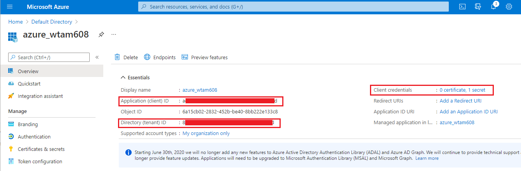Delete the app registration

[126, 57]
